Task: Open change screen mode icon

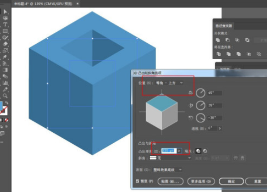Action: 2,133
